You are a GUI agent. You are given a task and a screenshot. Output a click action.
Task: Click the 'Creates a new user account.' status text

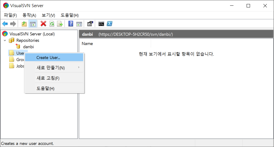pyautogui.click(x=27, y=144)
